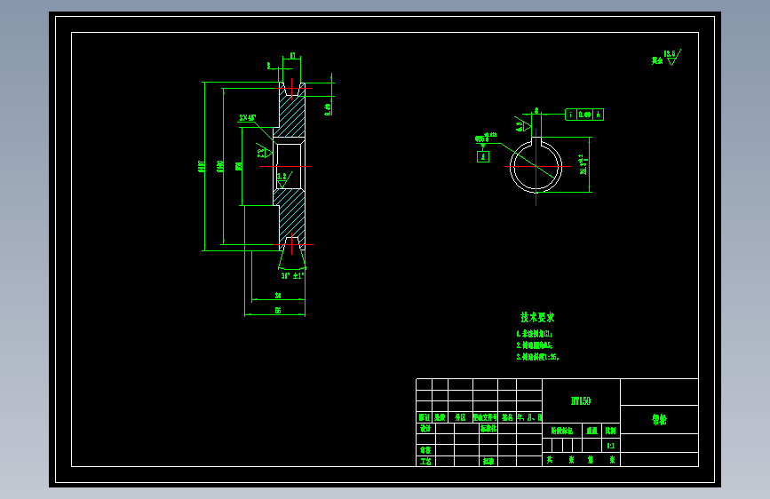
Task: Click the datum A box below the bore callout
Action: click(483, 156)
